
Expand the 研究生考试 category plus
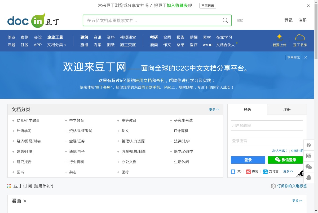coord(171,121)
